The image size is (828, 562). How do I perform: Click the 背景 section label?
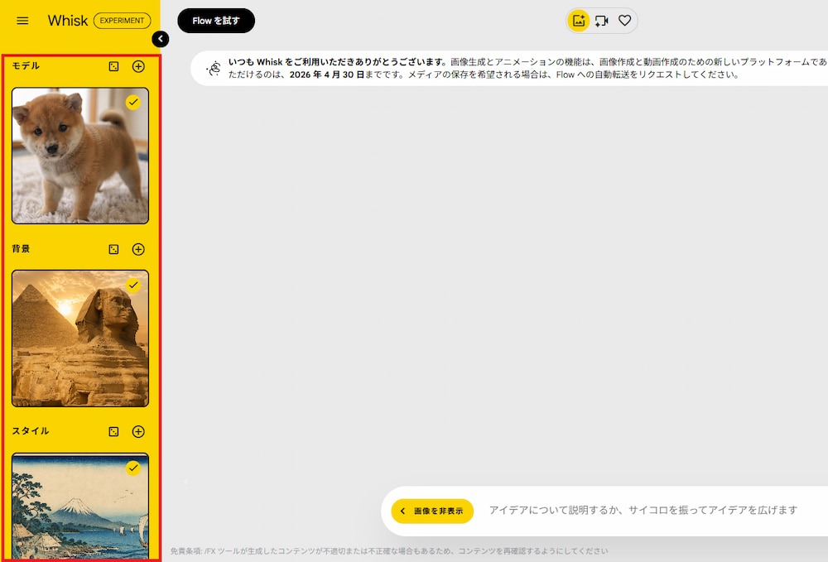(22, 248)
